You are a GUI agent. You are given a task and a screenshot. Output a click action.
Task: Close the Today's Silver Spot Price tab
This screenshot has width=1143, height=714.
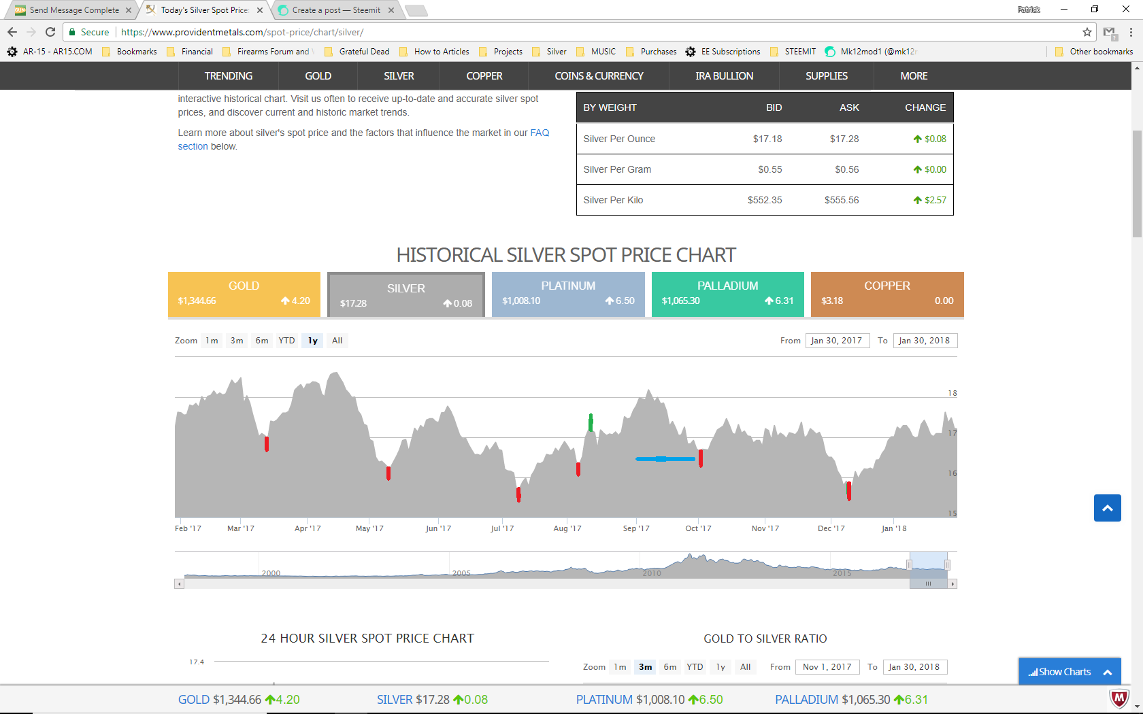[260, 10]
